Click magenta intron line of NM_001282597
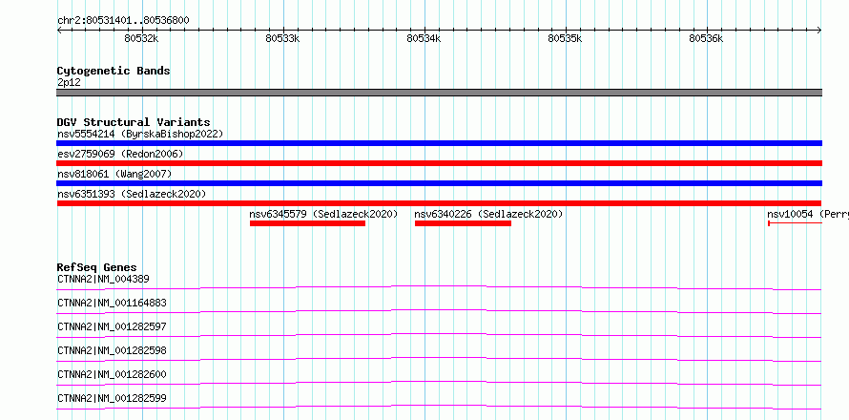 (439, 333)
